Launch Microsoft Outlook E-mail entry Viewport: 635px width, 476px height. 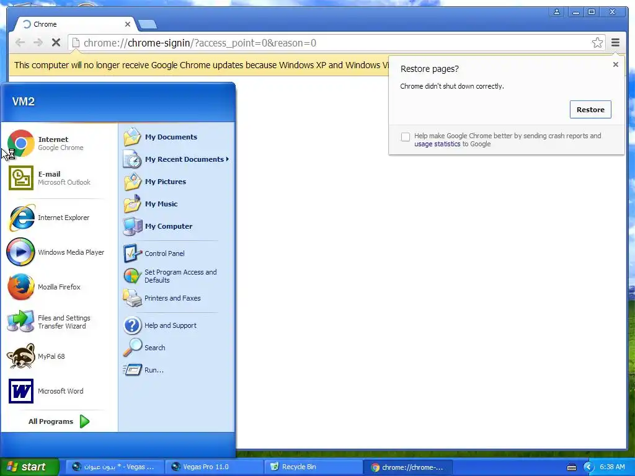[x=59, y=178]
